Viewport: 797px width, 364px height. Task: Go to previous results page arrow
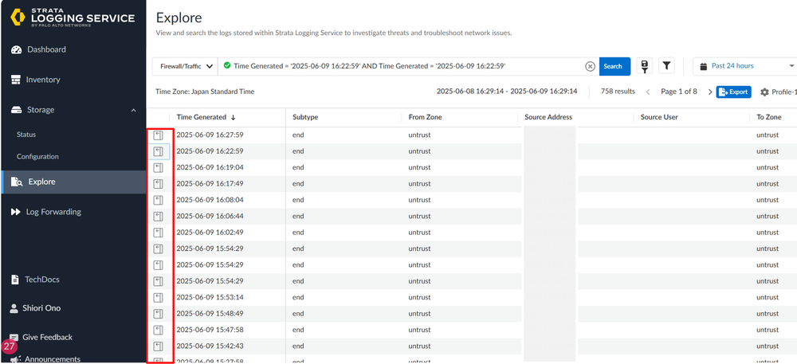tap(648, 92)
